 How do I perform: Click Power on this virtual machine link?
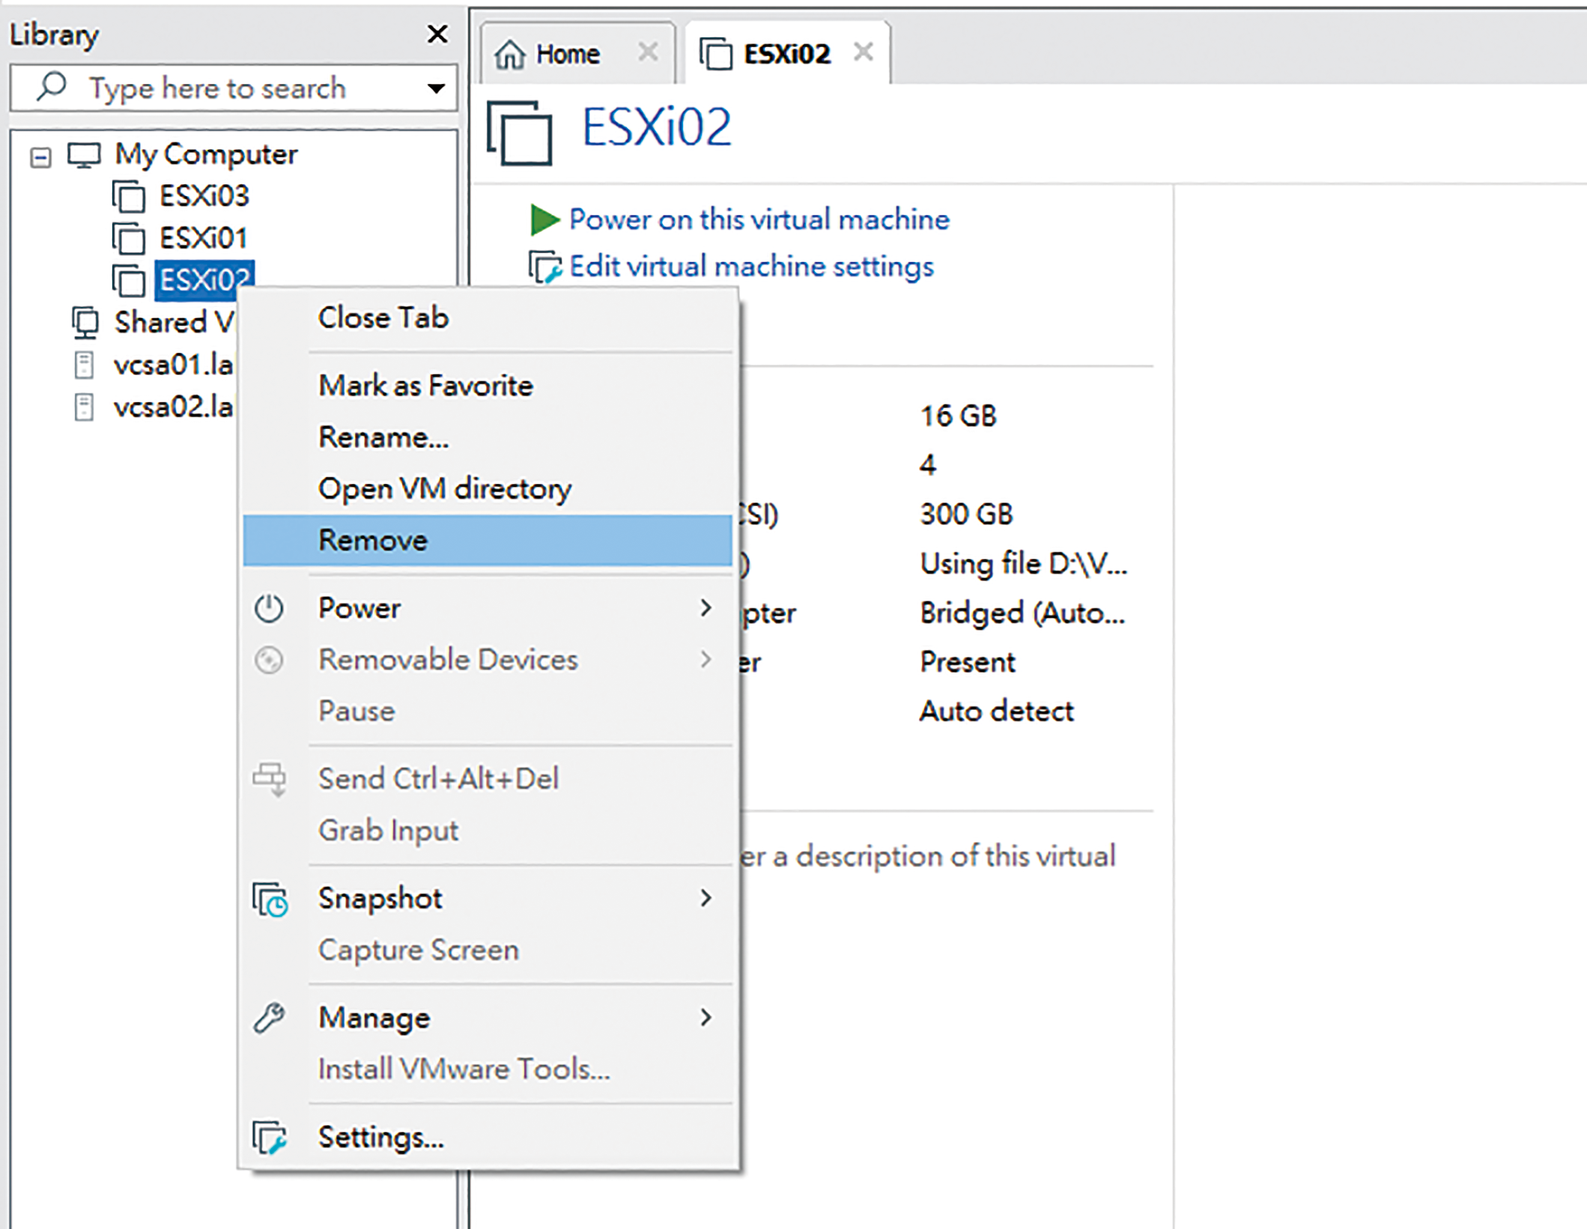(x=759, y=219)
